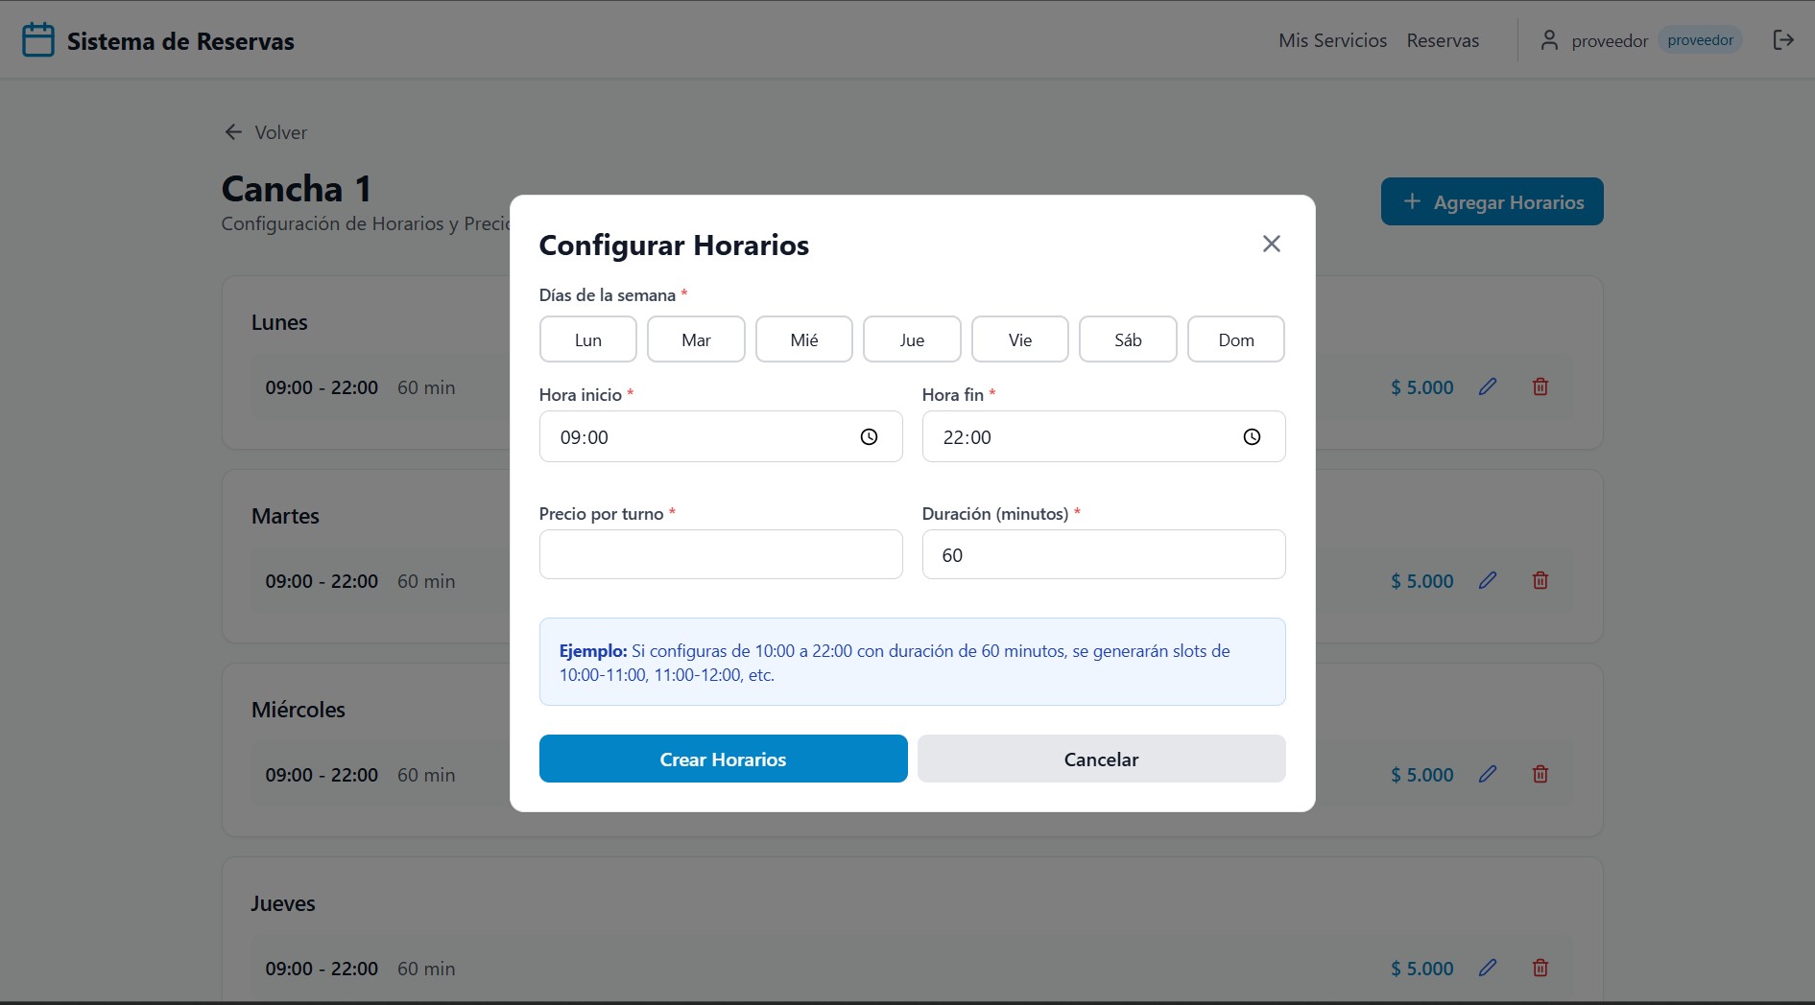Edit the Lunes schedule with pencil icon
Image resolution: width=1815 pixels, height=1005 pixels.
click(x=1487, y=387)
